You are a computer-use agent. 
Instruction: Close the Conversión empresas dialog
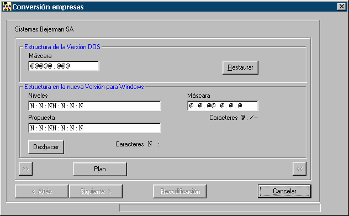click(342, 7)
